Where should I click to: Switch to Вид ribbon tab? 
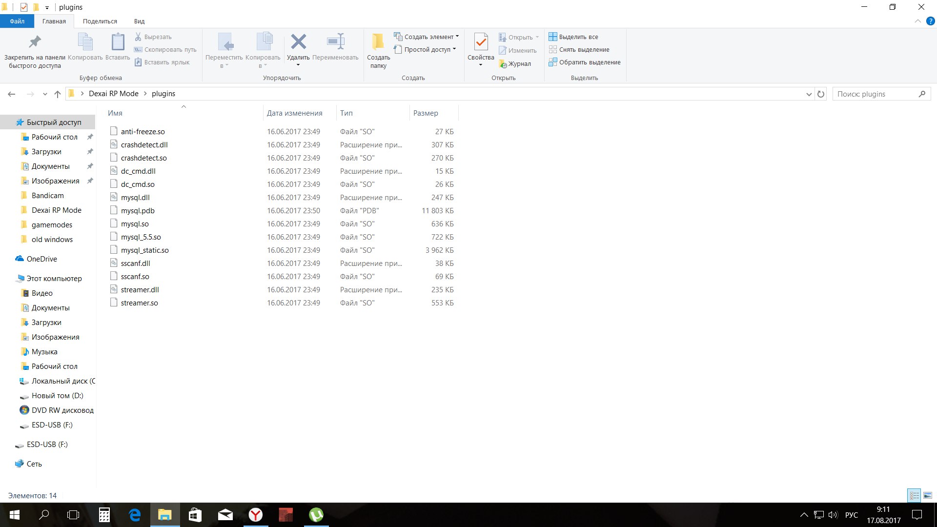pyautogui.click(x=139, y=21)
